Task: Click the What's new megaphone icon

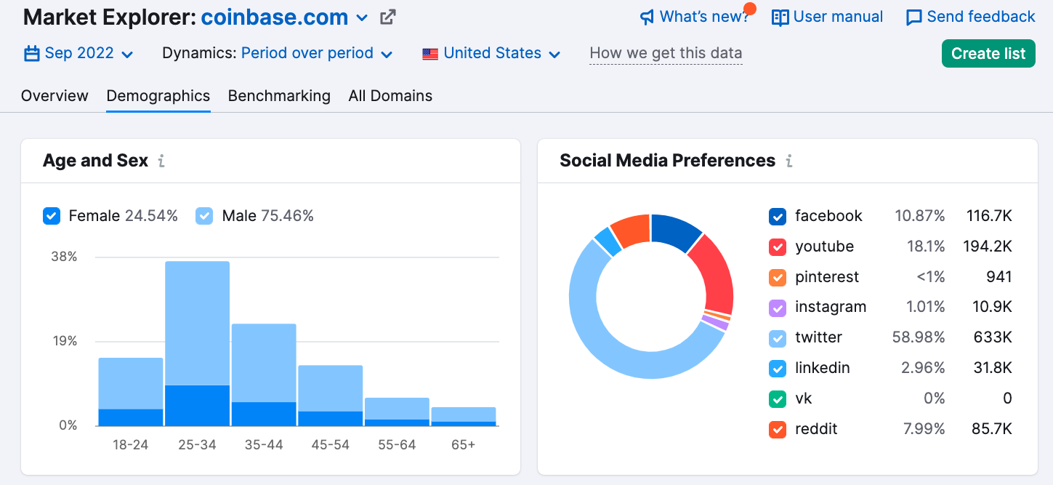Action: (x=647, y=17)
